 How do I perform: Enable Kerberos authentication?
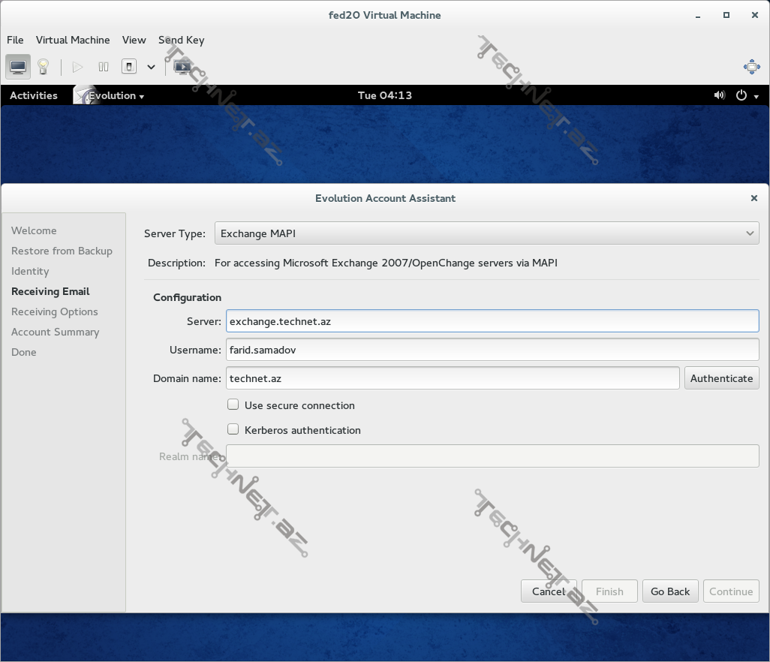pyautogui.click(x=233, y=429)
